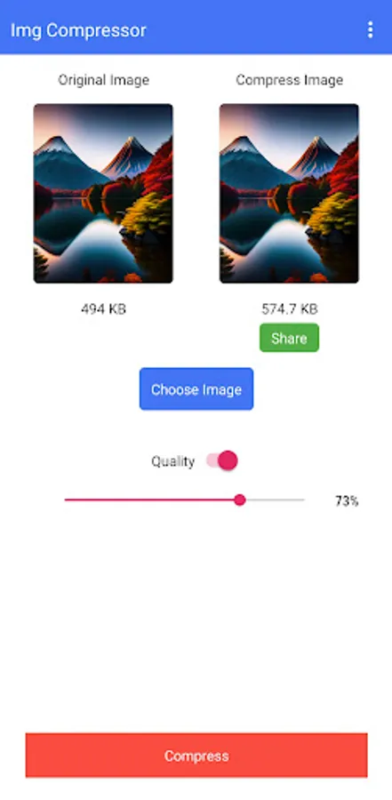The height and width of the screenshot is (800, 392).
Task: Open the three-dot overflow menu
Action: 370,29
